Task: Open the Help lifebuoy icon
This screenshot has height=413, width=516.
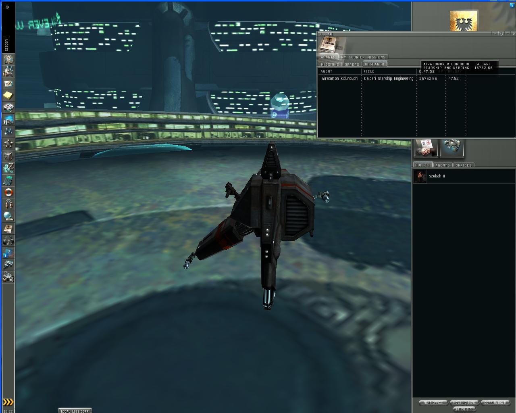Action: click(8, 192)
